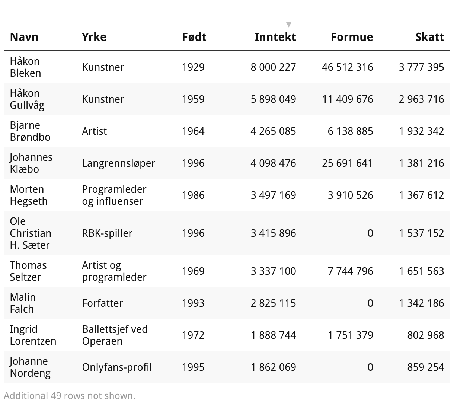
Task: Sort by the Skatt column header
Action: tap(429, 37)
